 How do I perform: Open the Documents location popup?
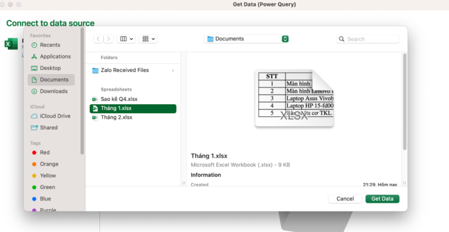click(246, 39)
